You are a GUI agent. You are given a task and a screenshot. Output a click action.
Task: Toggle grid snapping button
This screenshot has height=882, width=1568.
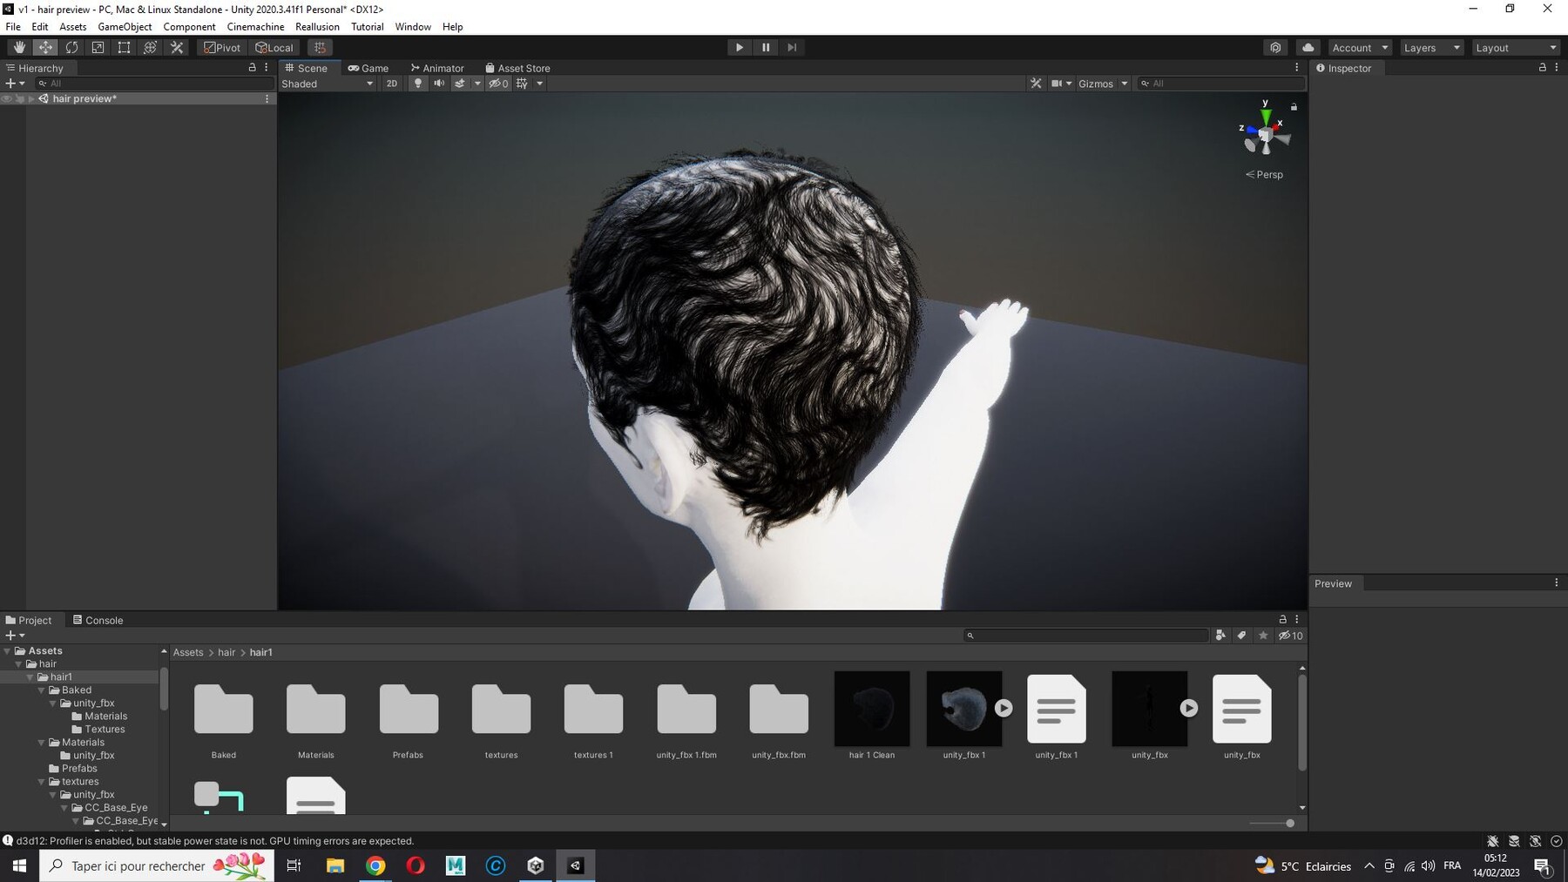click(x=320, y=48)
